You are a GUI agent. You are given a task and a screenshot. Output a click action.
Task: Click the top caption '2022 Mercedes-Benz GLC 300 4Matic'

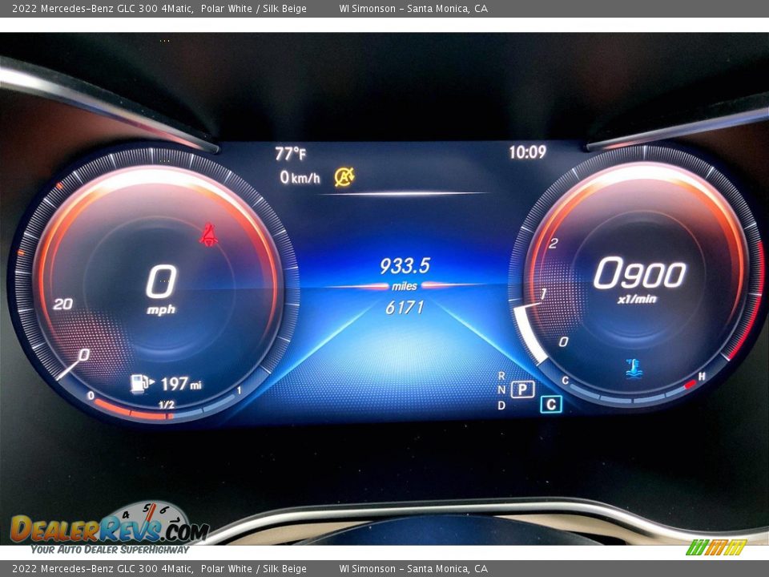(102, 8)
